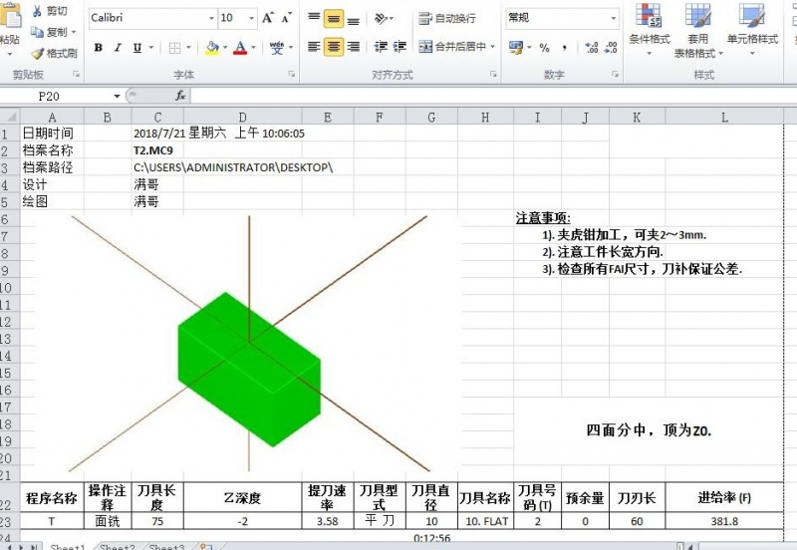Open the Number (数字) dialog launcher
This screenshot has width=797, height=550.
point(615,75)
